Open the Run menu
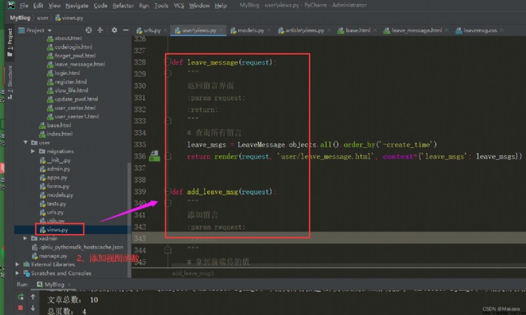Screen dimensions: 526x315 [144, 5]
